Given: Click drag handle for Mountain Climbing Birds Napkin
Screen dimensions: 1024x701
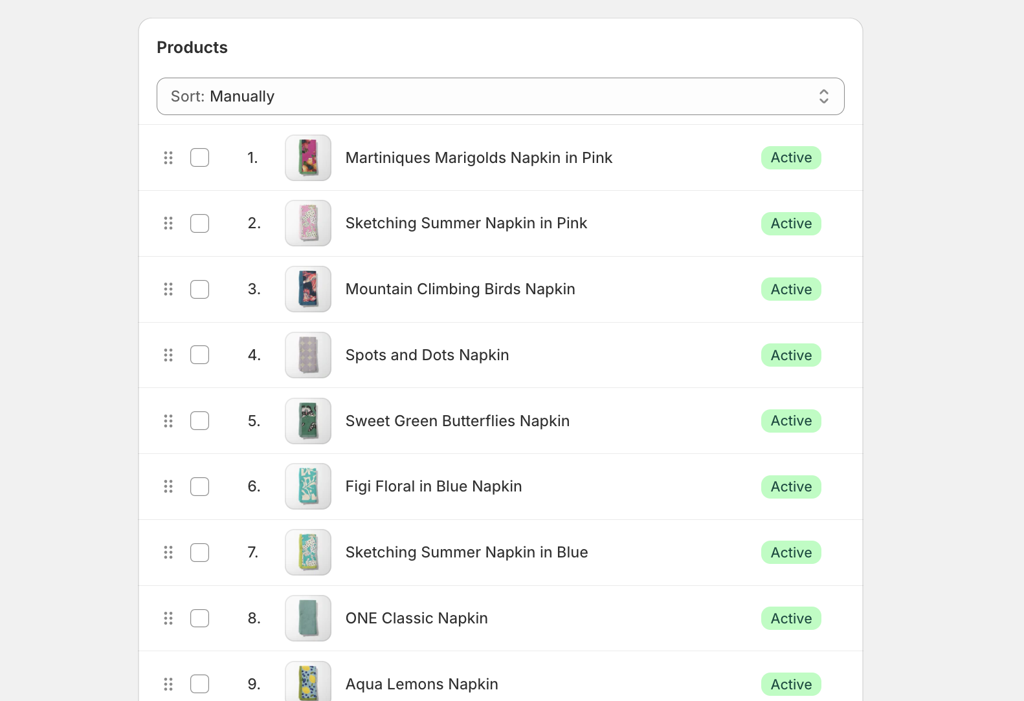Looking at the screenshot, I should point(168,289).
